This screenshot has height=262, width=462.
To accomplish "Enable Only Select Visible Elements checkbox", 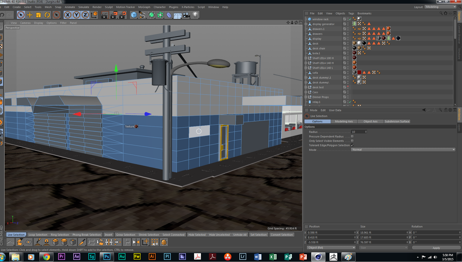I will (x=352, y=141).
